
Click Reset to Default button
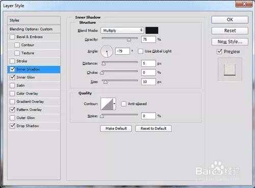point(154,128)
